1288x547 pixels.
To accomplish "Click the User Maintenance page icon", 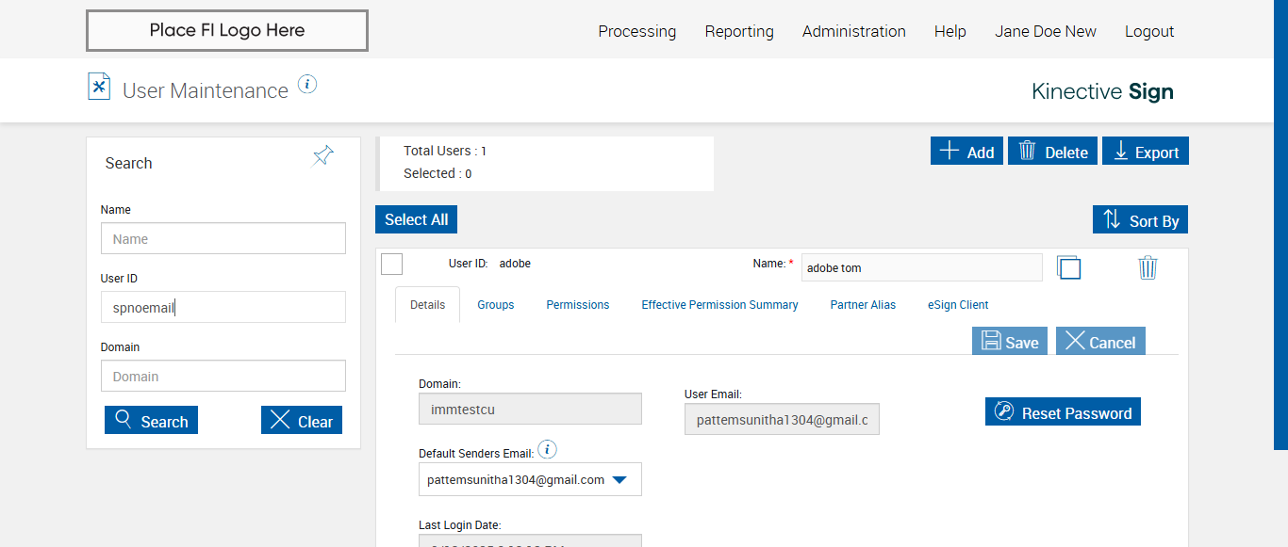I will (99, 87).
